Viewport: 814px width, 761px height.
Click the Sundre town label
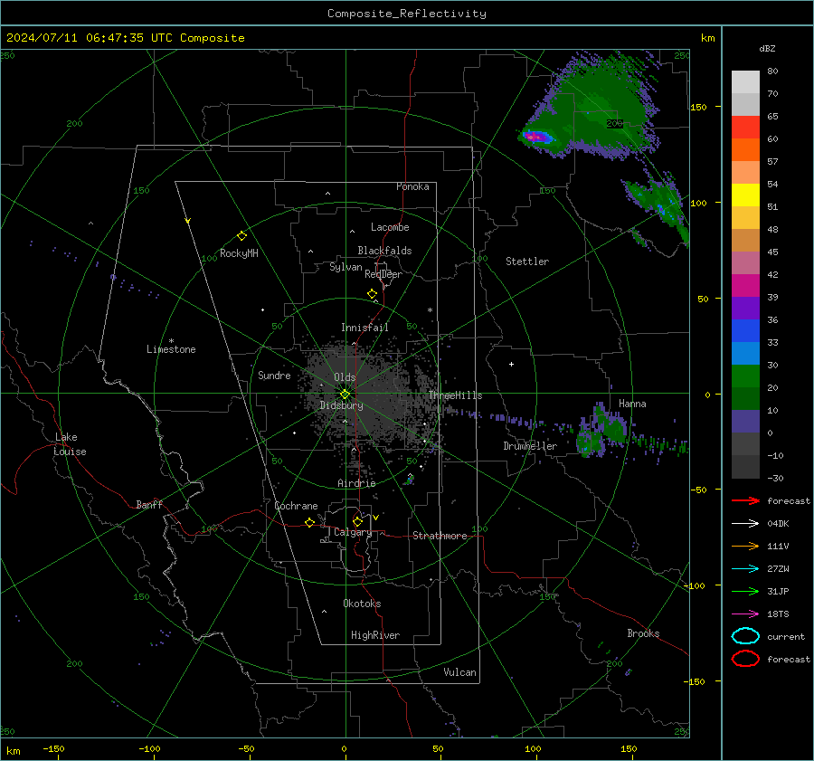pos(274,375)
